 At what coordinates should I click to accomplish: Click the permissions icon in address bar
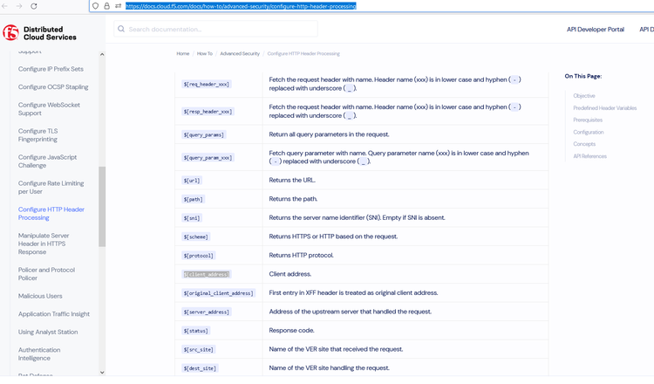[118, 6]
